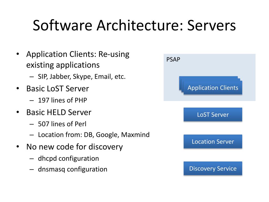This screenshot has width=269, height=202.
Task: Click the '197 lines of PHP' line
Action: (x=63, y=100)
